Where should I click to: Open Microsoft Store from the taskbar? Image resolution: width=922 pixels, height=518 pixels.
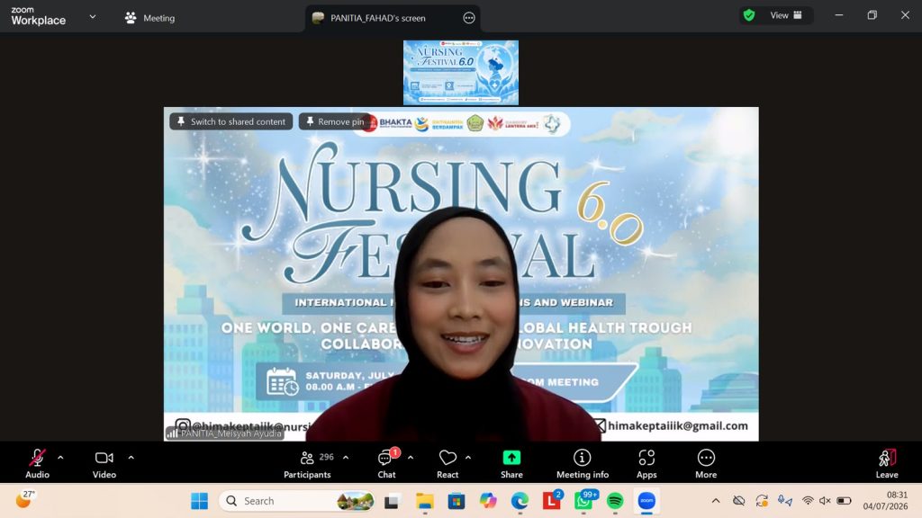pyautogui.click(x=456, y=501)
